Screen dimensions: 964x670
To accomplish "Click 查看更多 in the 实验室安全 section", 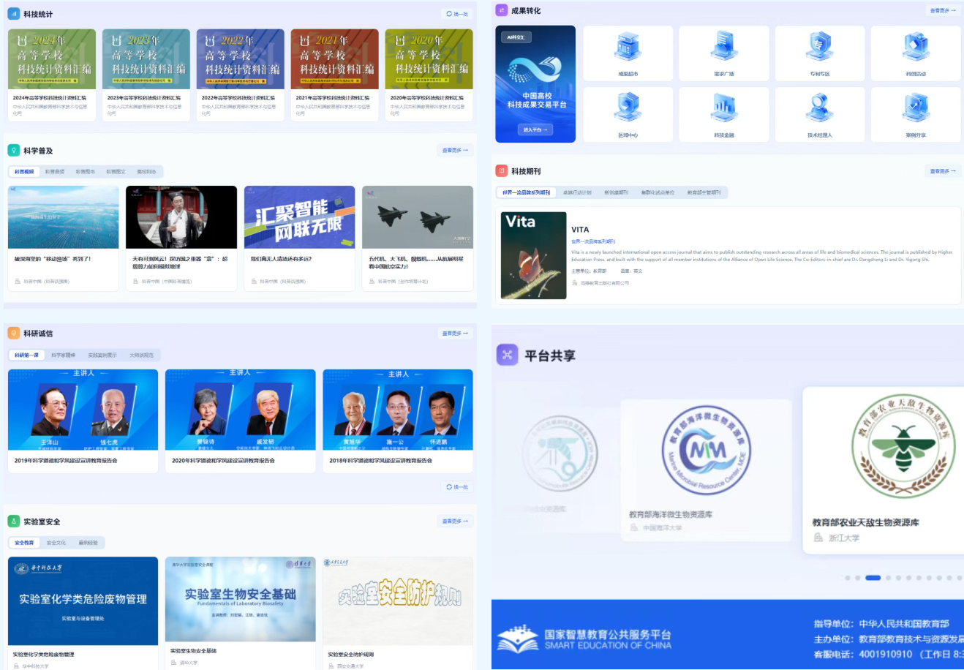I will (454, 521).
